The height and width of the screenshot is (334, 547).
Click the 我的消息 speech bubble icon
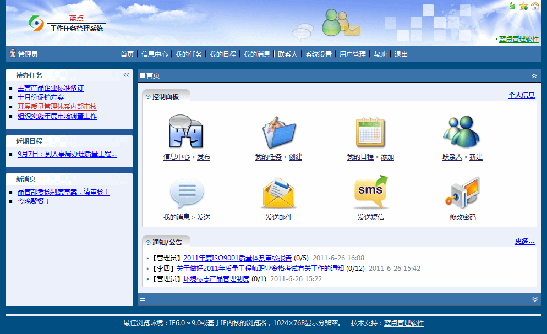pos(187,193)
